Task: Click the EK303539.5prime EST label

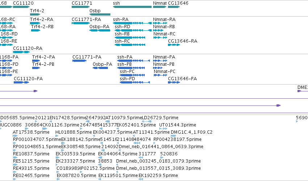Action: pos(75,154)
